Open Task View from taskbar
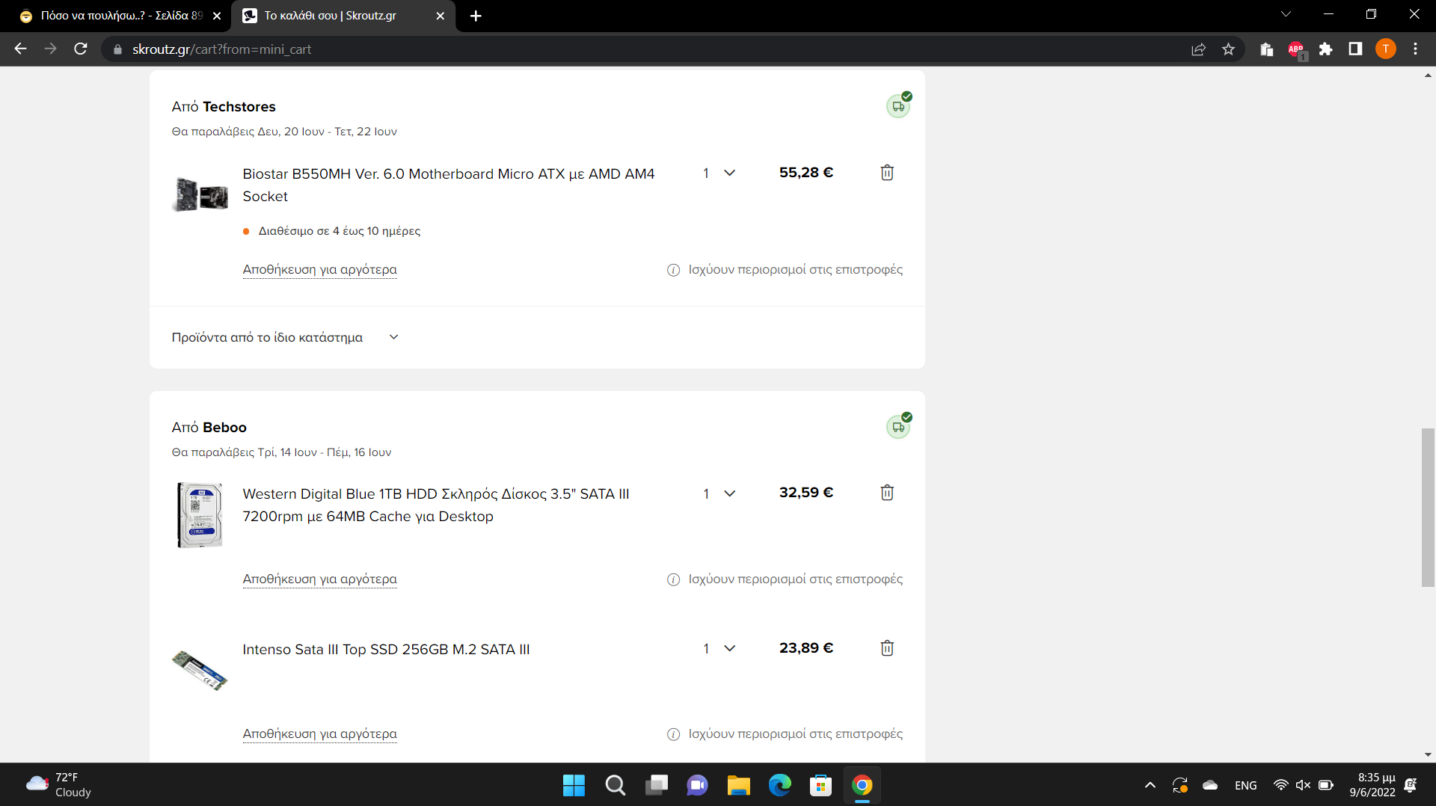 coord(656,785)
